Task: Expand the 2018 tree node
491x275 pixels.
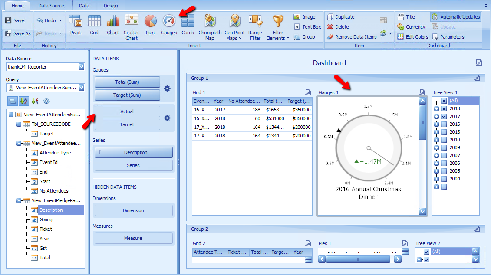Action: pyautogui.click(x=436, y=108)
